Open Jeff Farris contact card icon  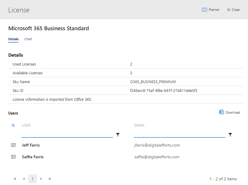[13, 145]
